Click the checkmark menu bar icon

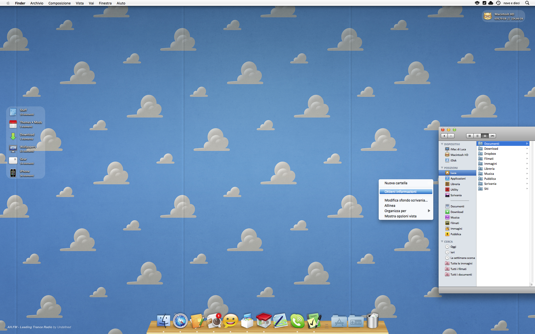[x=484, y=3]
